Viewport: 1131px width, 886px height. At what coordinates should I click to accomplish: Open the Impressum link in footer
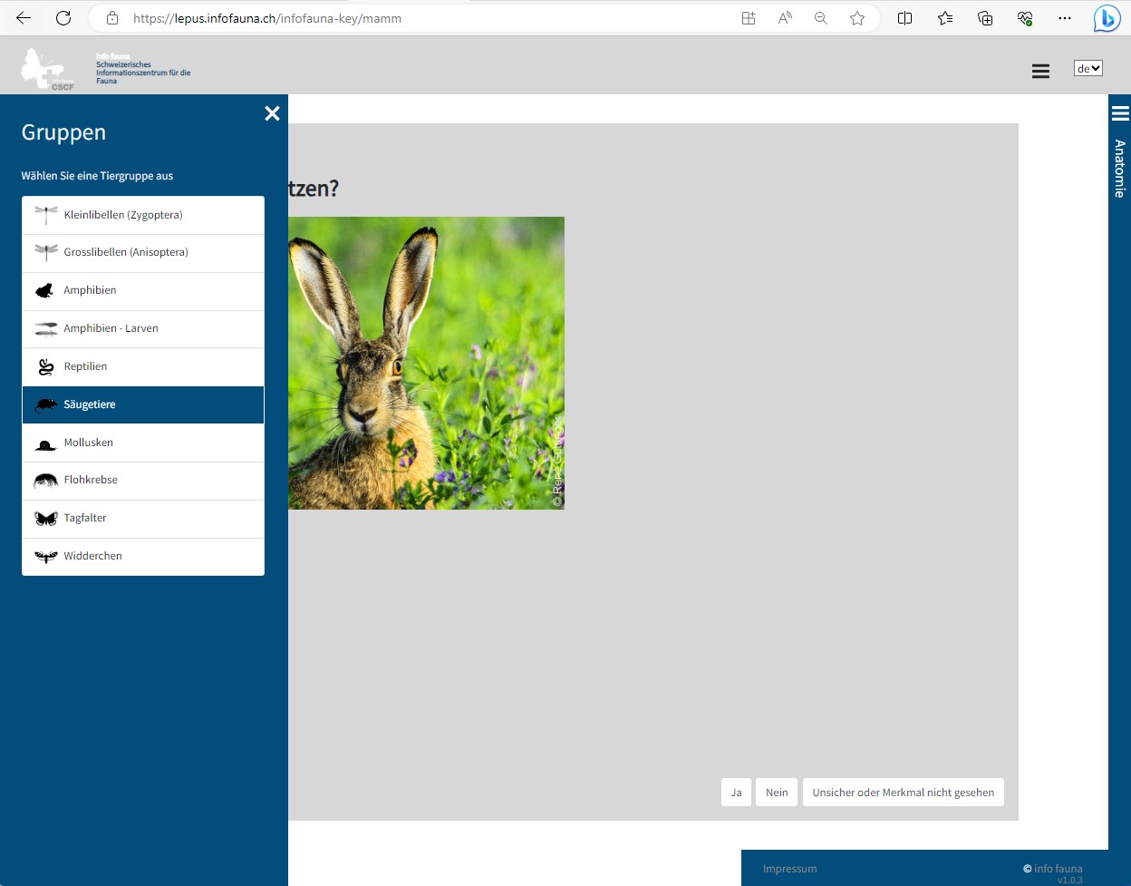[x=789, y=869]
